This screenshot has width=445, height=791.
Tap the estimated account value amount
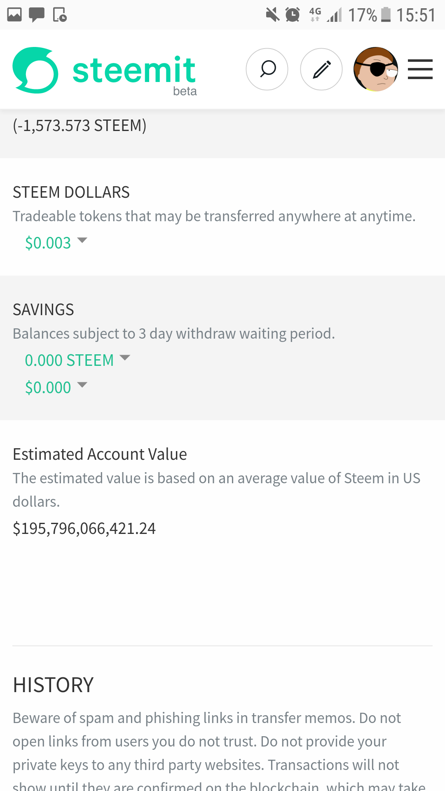84,528
